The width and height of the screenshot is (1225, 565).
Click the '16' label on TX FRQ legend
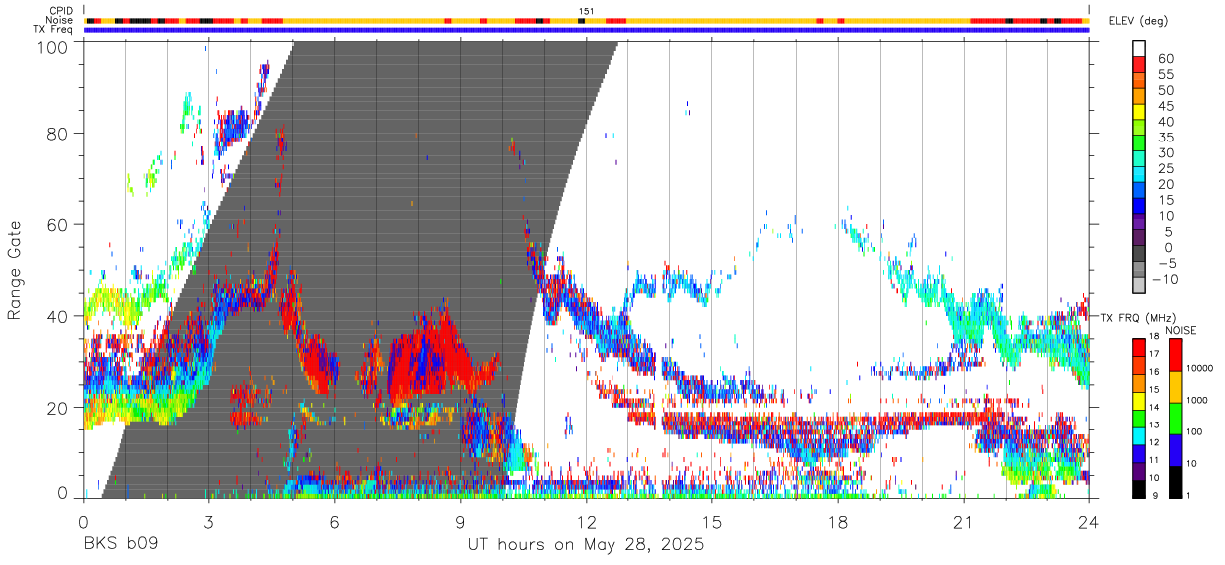1155,371
